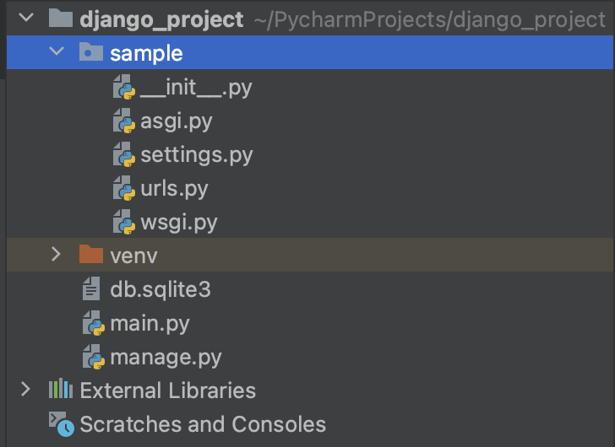The image size is (615, 447).
Task: Click the External Libraries bars icon
Action: click(61, 389)
